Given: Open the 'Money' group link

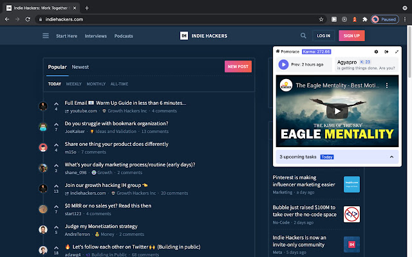Looking at the screenshot, I should 108,234.
